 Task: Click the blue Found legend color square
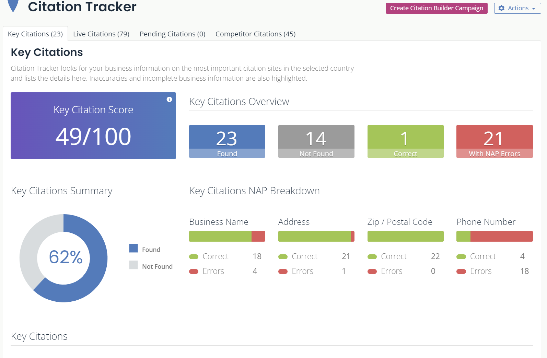tap(133, 248)
